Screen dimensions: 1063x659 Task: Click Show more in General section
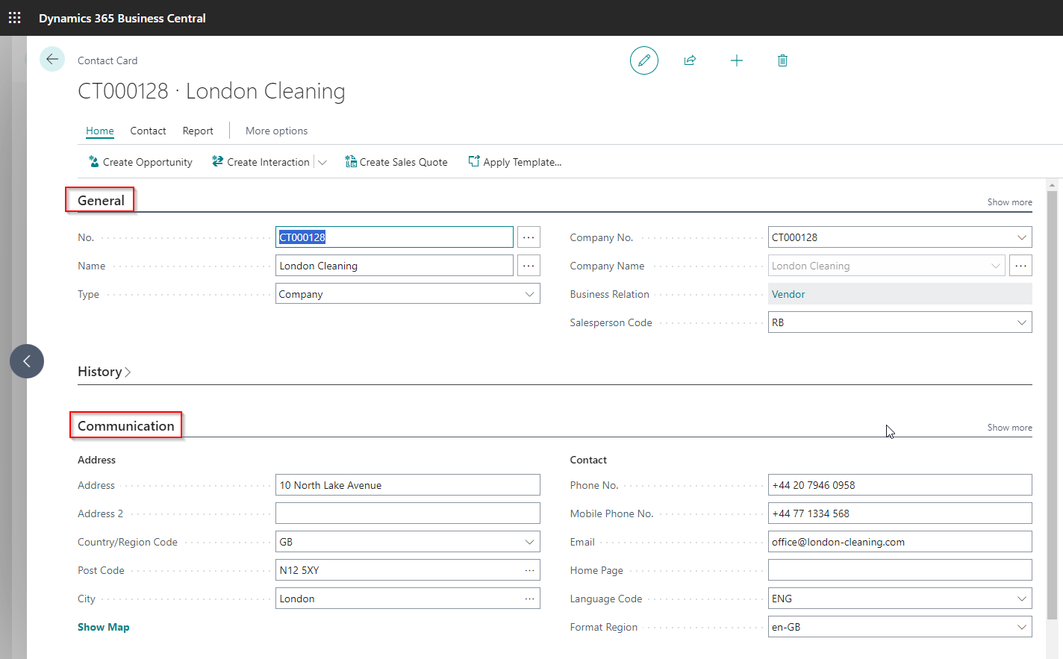pos(1009,202)
